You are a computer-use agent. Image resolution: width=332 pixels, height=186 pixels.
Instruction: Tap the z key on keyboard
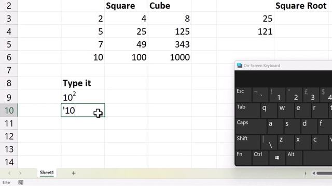(286, 142)
